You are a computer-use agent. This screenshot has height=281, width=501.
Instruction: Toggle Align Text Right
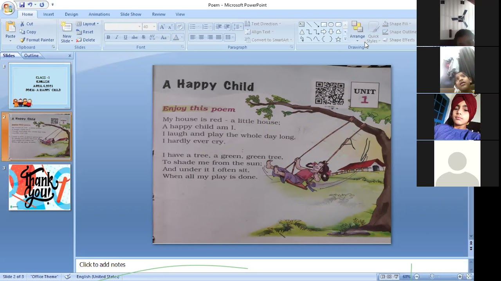pyautogui.click(x=210, y=37)
